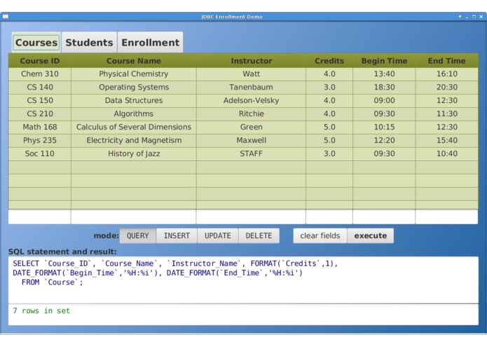Select instructor Ritchie cell
Viewport: 487px width, 346px height.
251,114
